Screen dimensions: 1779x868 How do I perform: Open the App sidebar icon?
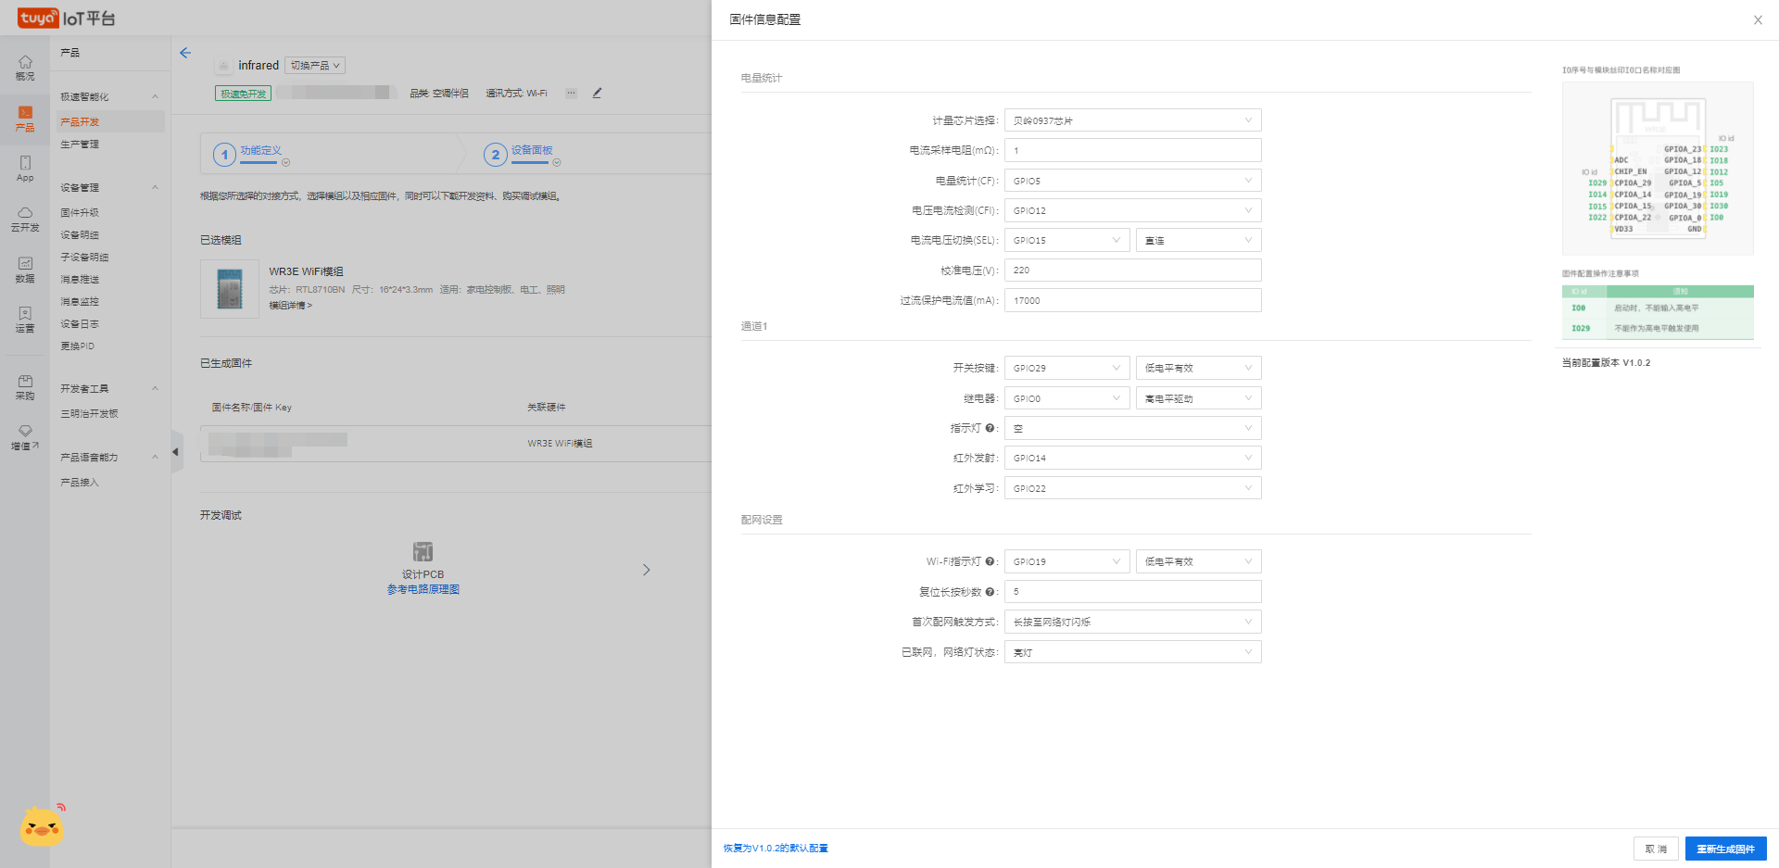(x=25, y=169)
